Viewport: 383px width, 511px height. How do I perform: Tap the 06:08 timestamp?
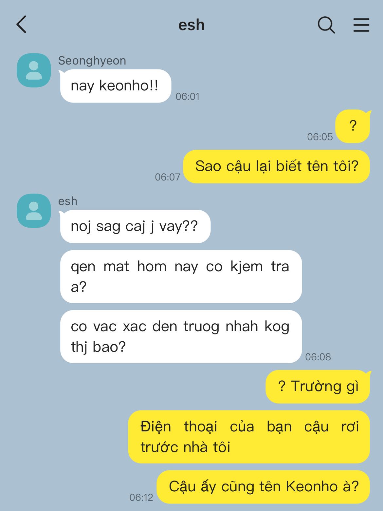[318, 357]
